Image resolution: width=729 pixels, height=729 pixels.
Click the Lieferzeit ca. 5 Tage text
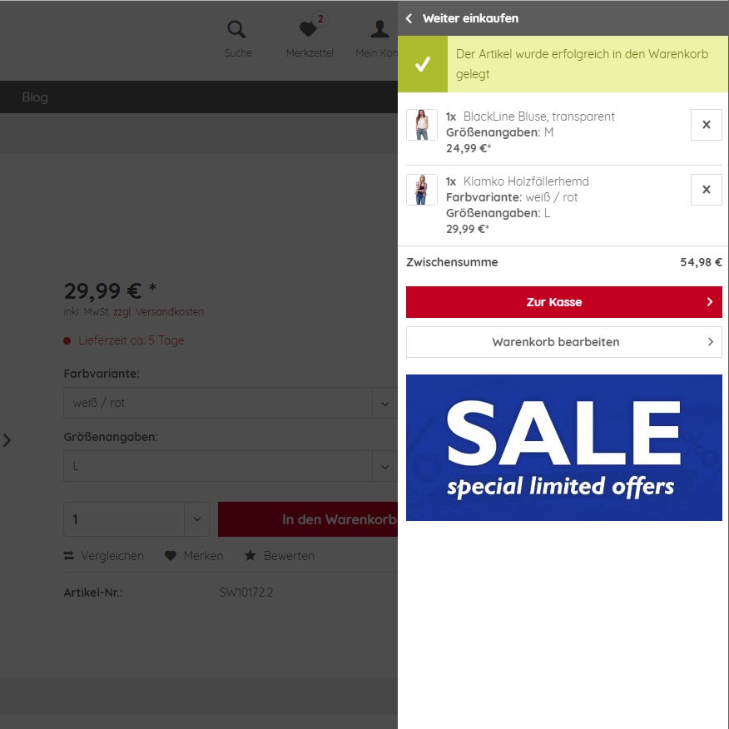[131, 340]
